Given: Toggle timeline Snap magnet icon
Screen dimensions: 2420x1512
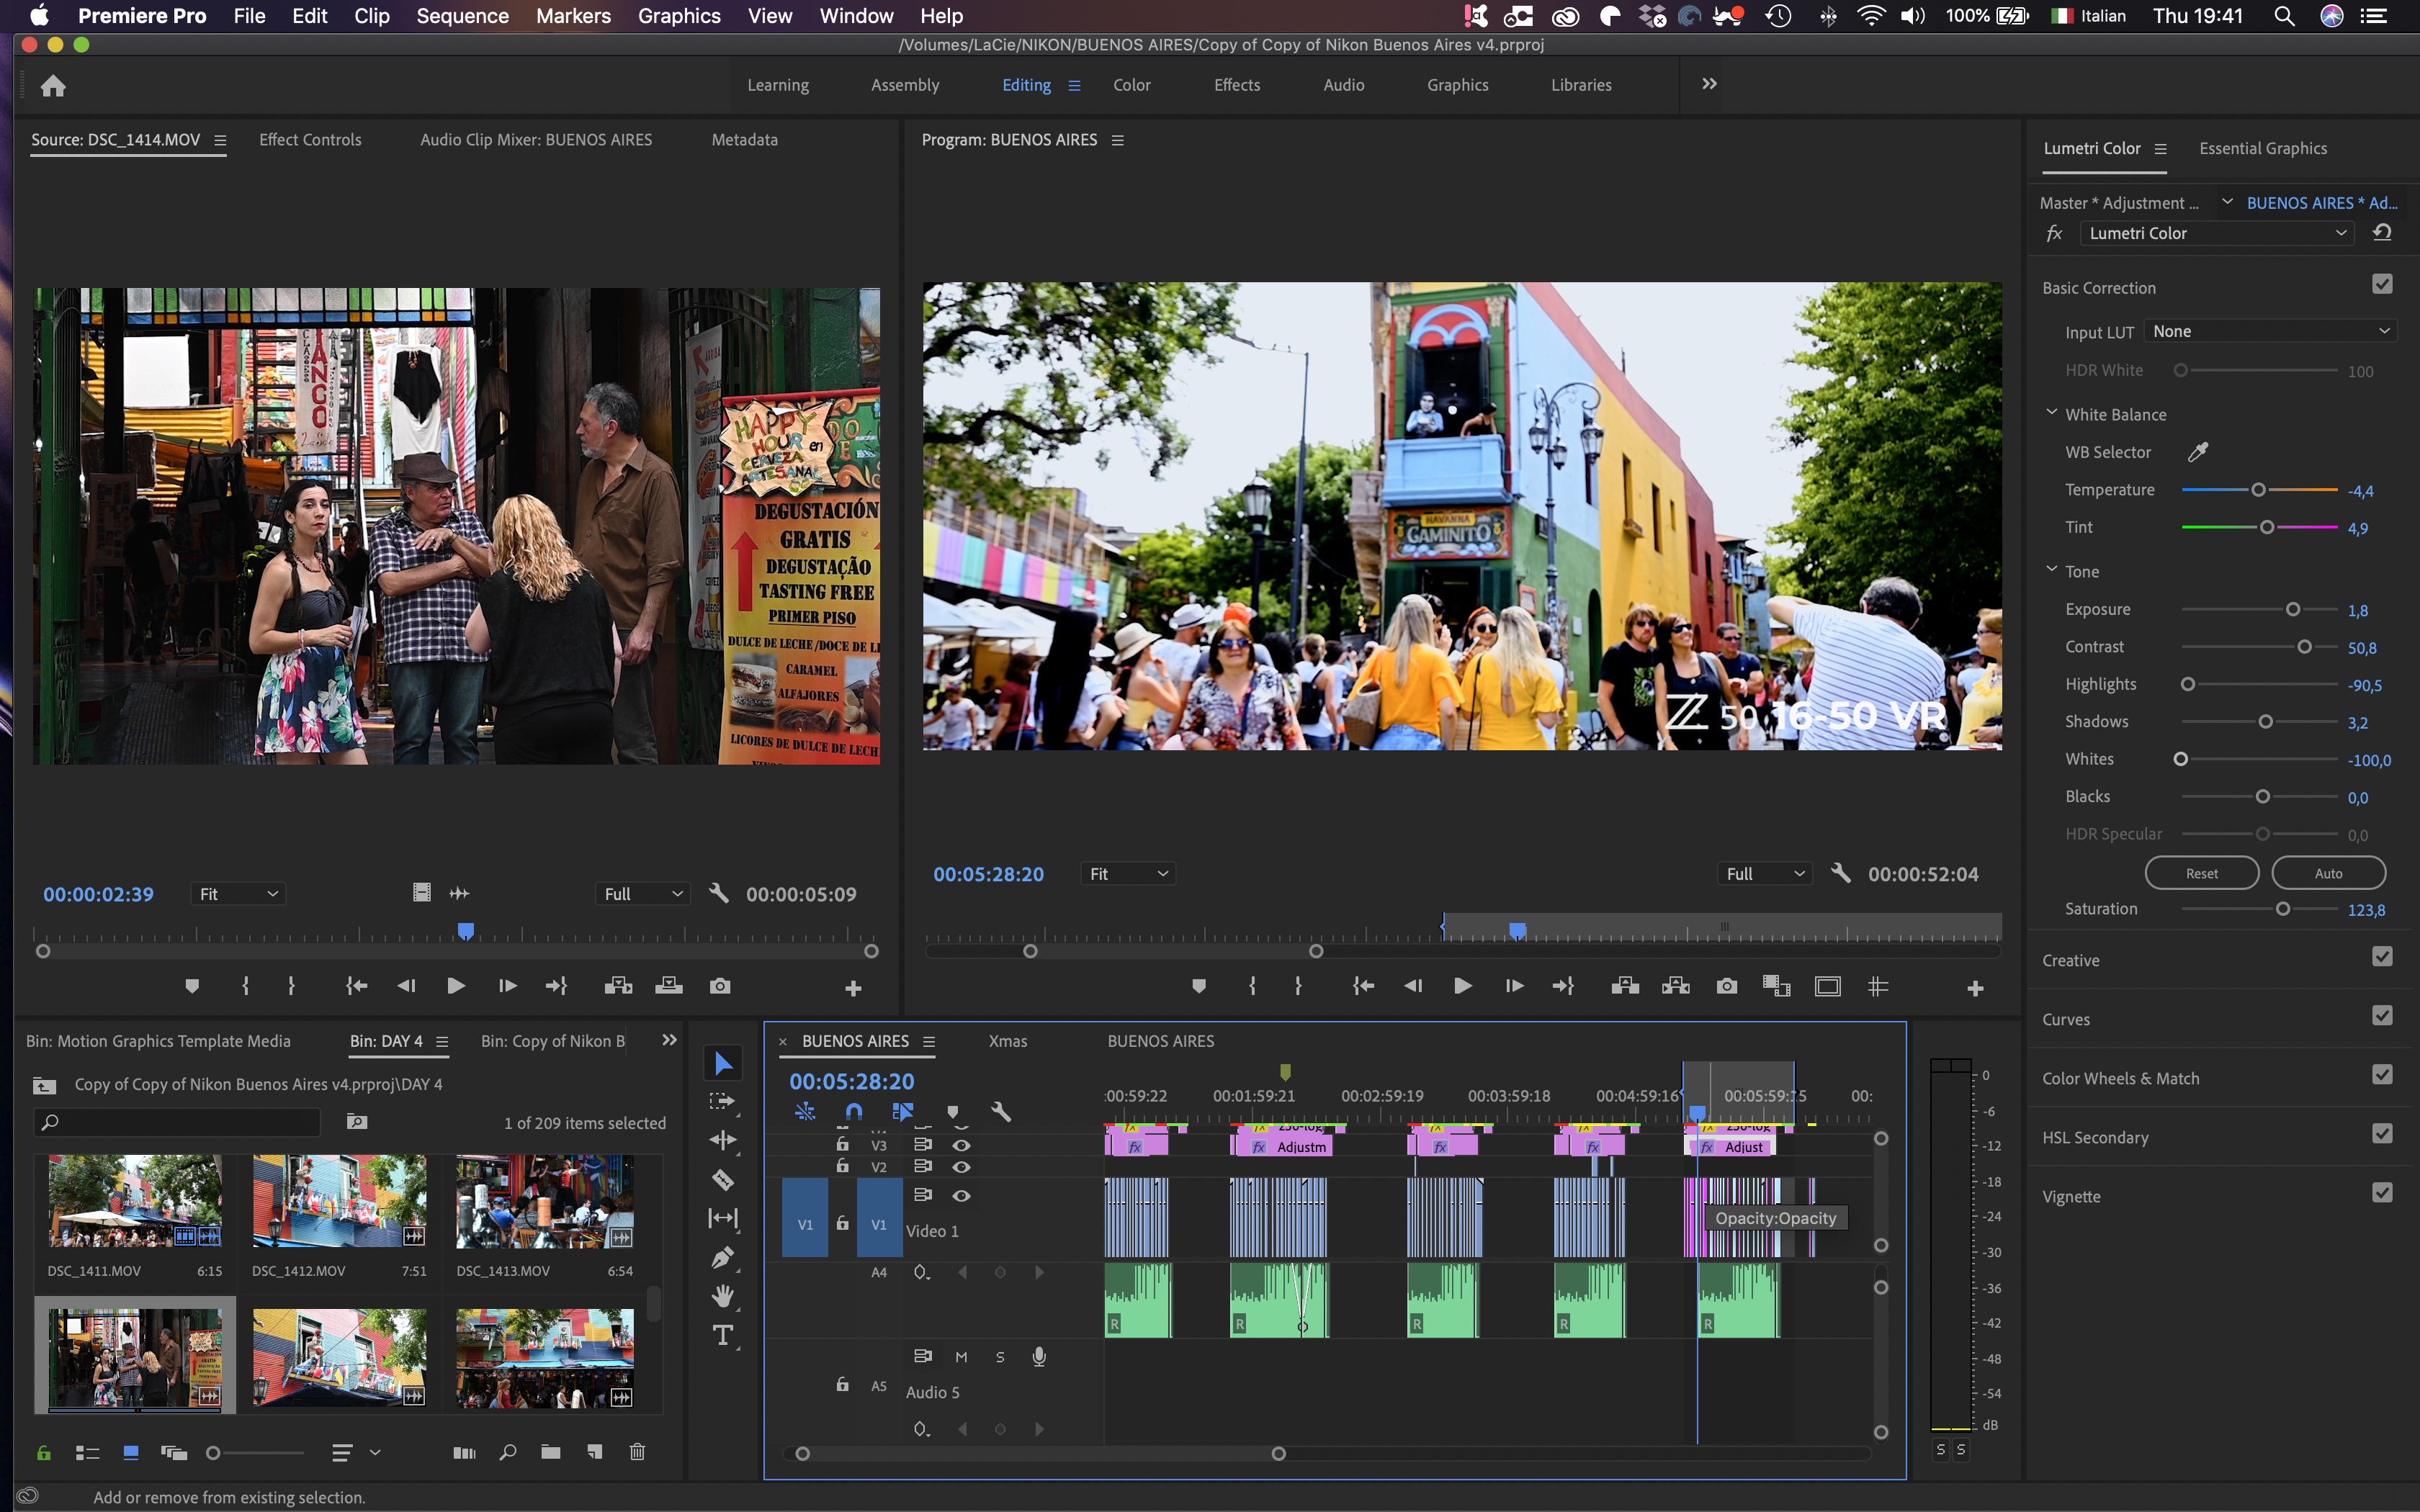Looking at the screenshot, I should [853, 1111].
